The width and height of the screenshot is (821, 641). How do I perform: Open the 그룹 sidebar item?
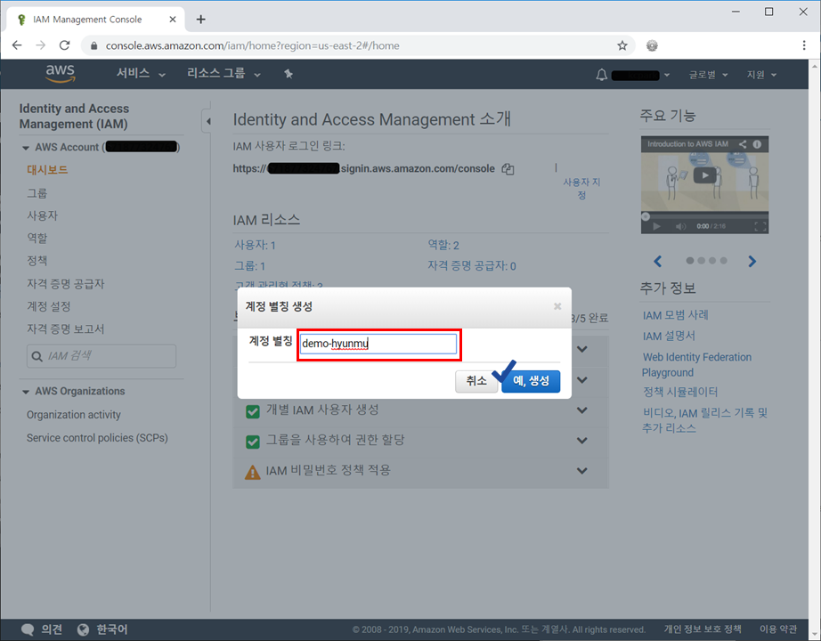pos(37,193)
